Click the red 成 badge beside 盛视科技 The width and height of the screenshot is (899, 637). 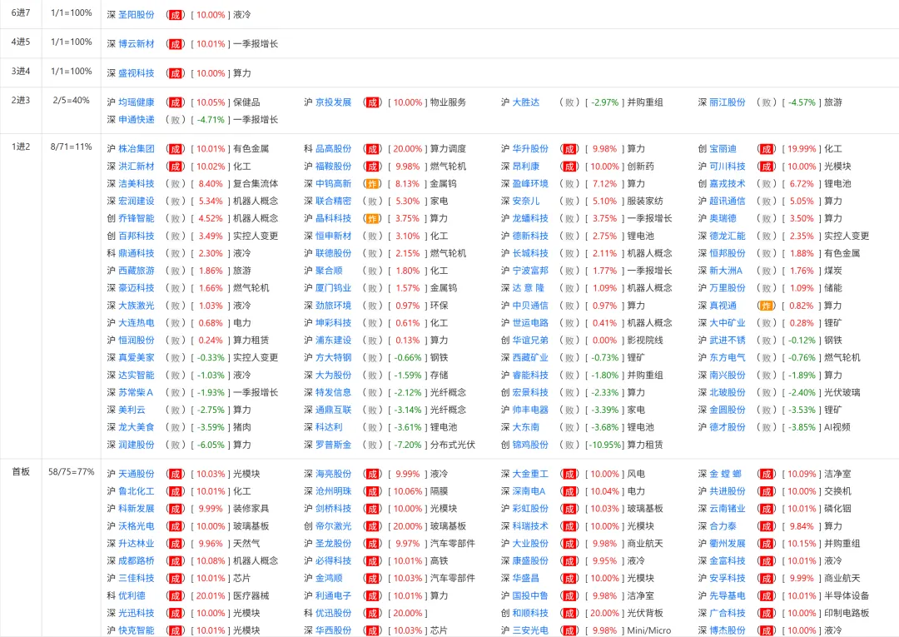coord(176,73)
